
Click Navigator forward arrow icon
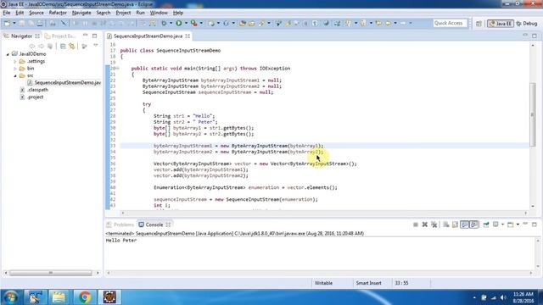coord(41,46)
